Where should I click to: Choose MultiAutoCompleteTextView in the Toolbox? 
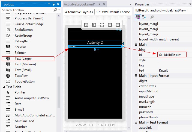pos(35,115)
